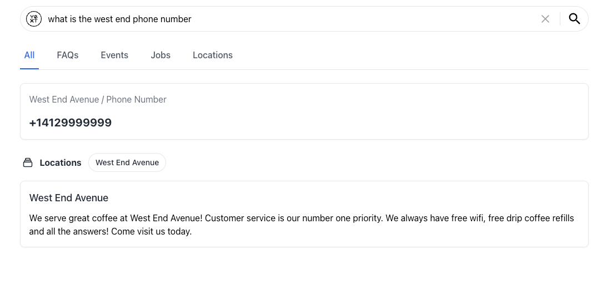607x285 pixels.
Task: Click "West End Avenue" in answer breadcrumb
Action: coord(64,99)
